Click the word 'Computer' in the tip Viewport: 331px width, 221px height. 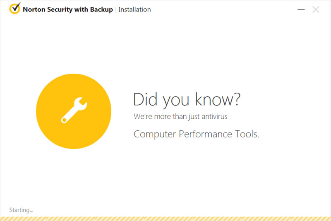click(155, 135)
